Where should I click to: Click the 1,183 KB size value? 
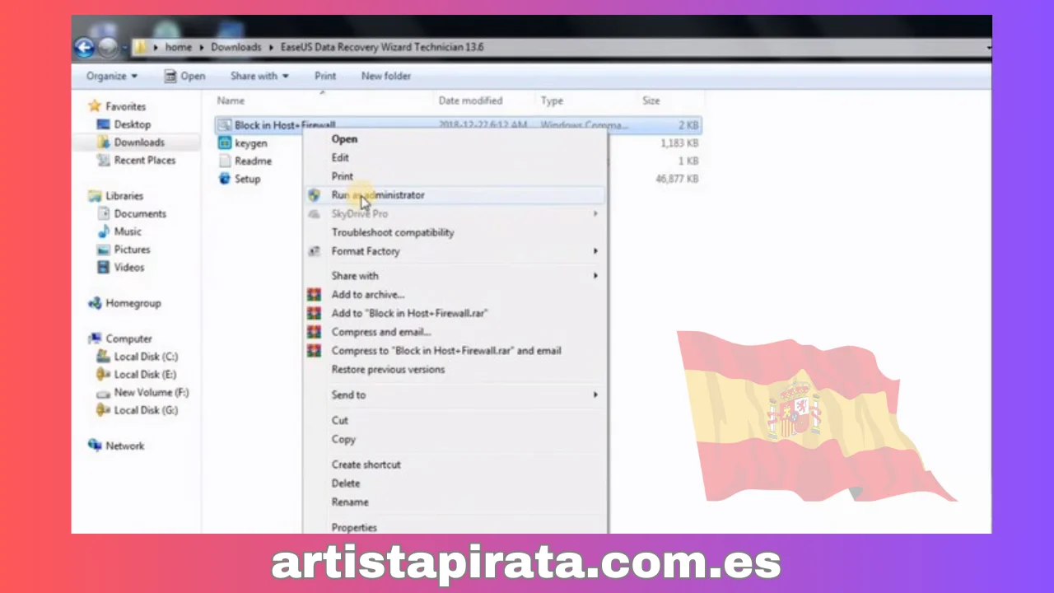point(679,143)
